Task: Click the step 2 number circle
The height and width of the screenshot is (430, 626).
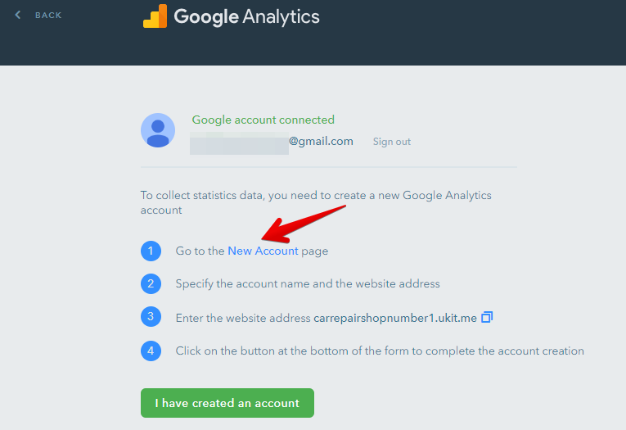Action: click(151, 283)
